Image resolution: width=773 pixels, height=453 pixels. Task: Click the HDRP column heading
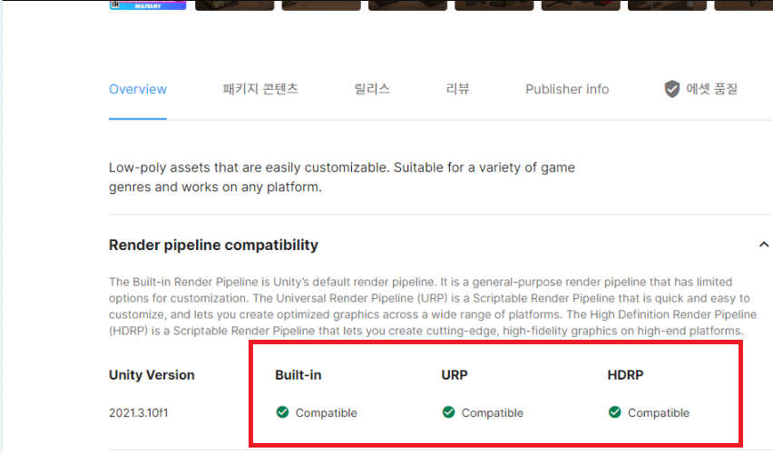[625, 375]
